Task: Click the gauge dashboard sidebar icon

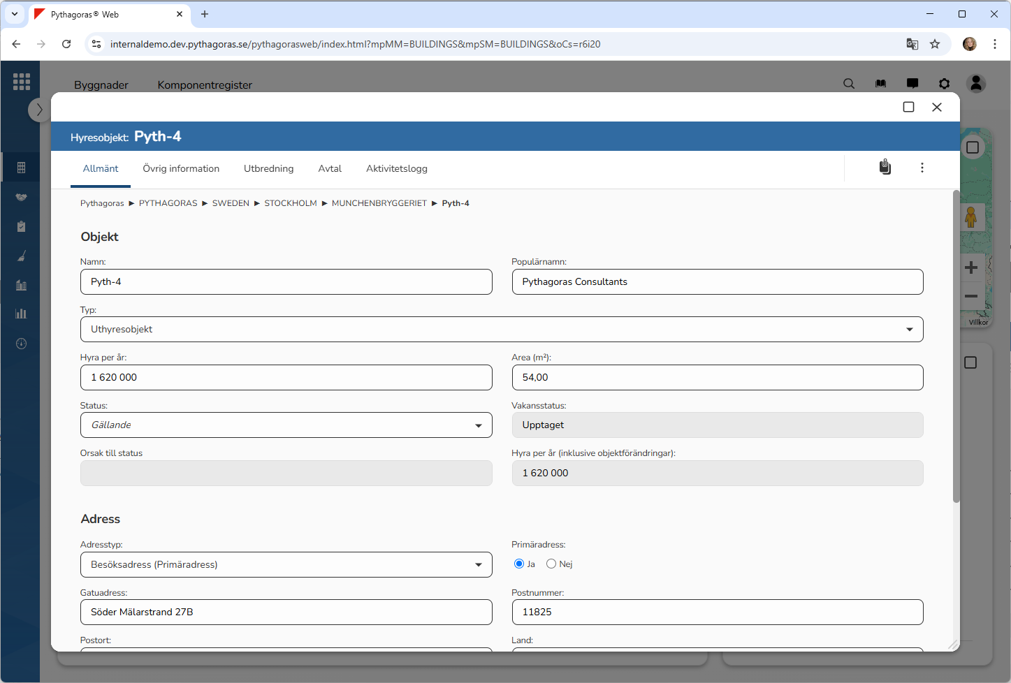Action: click(x=21, y=344)
